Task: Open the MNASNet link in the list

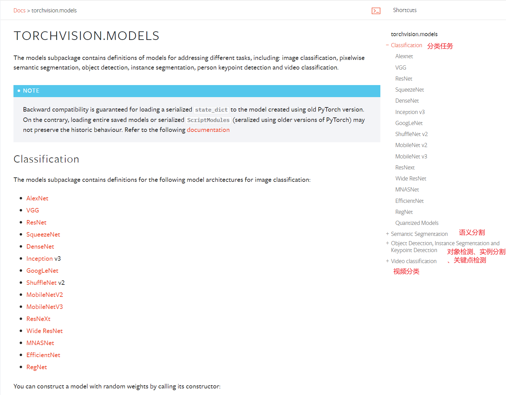Action: [40, 343]
